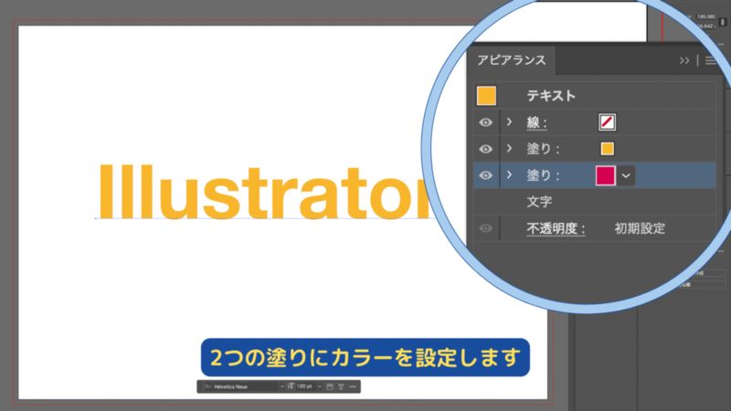Click the 120 pt font size field

(305, 386)
